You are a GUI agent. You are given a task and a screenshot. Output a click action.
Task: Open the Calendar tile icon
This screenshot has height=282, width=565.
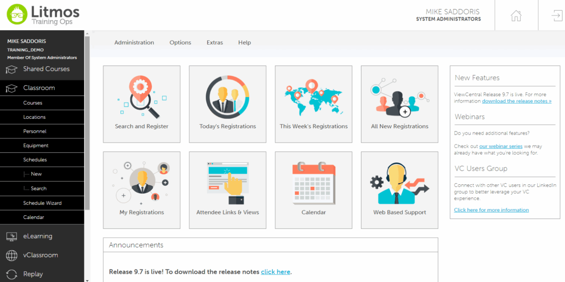tap(313, 183)
